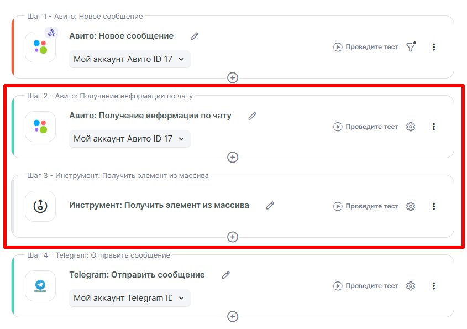Image resolution: width=467 pixels, height=329 pixels.
Task: Click the pencil icon beside "Telegram: Отправить сообщение"
Action: click(x=225, y=275)
